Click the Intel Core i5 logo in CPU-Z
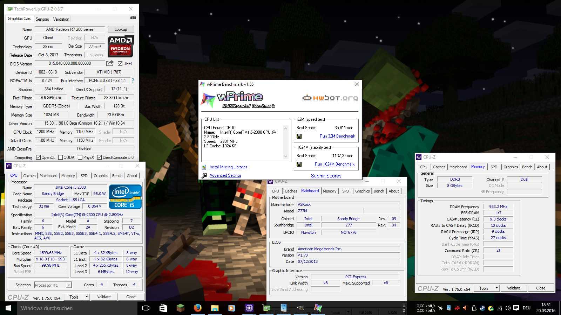561x315 pixels. (125, 197)
